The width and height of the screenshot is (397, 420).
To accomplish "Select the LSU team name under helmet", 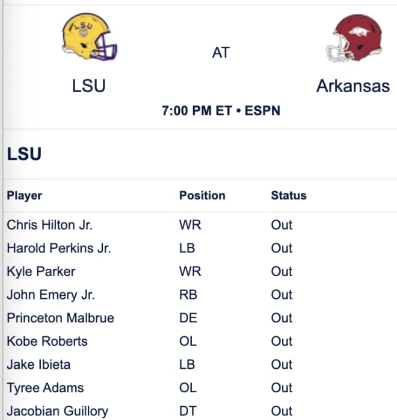I will click(89, 86).
